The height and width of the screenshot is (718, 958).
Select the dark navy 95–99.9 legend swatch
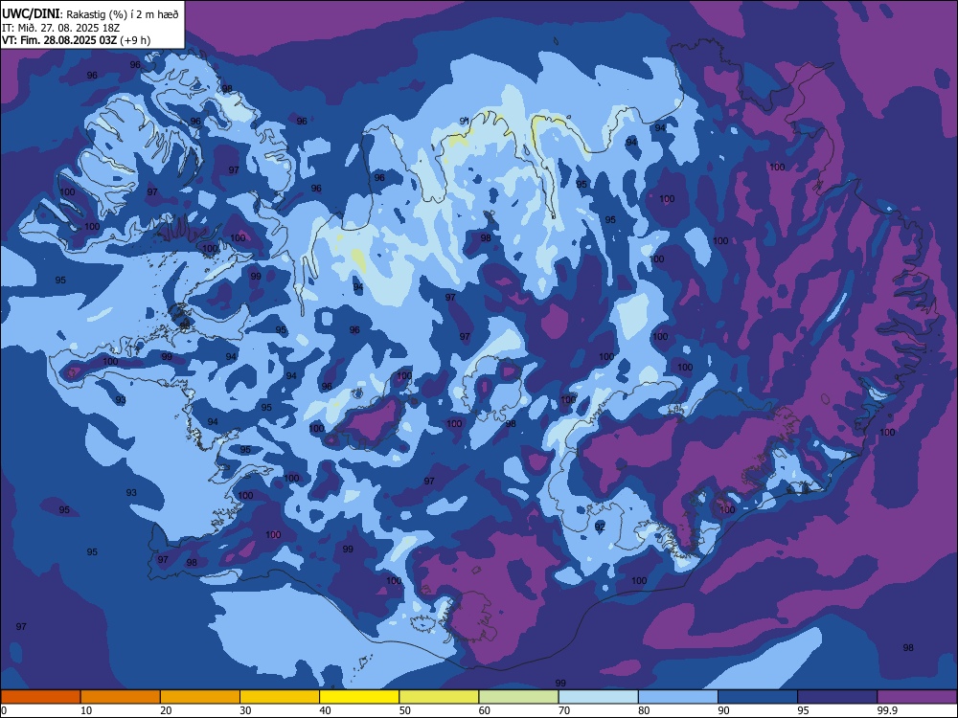point(837,697)
